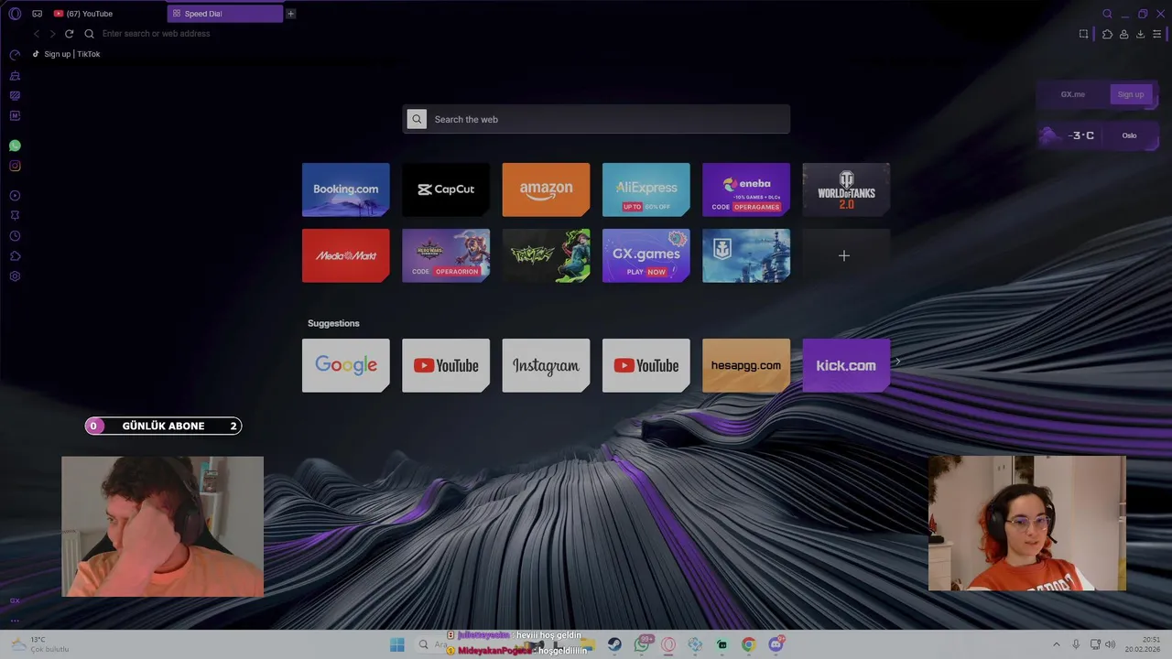Open the Pinboards pin icon in sidebar
This screenshot has width=1172, height=659.
point(15,216)
